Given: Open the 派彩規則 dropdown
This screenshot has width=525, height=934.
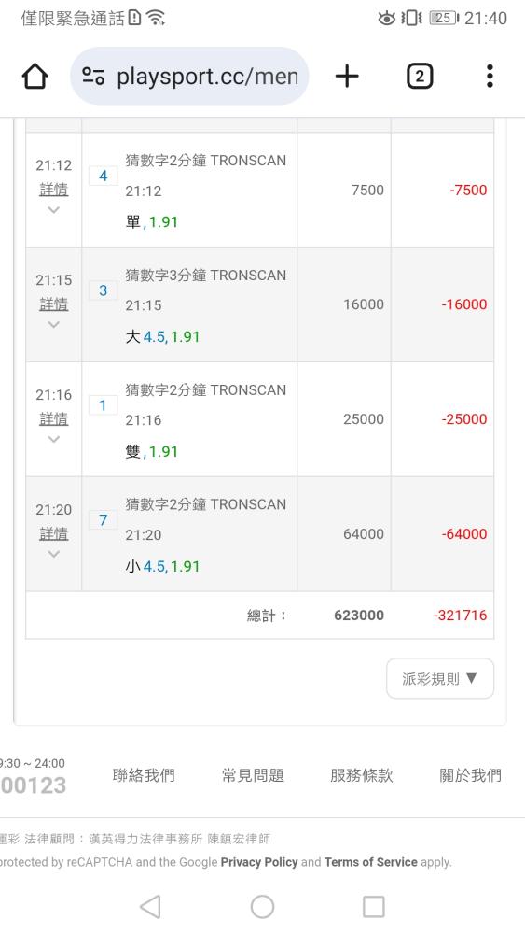Looking at the screenshot, I should pyautogui.click(x=440, y=678).
